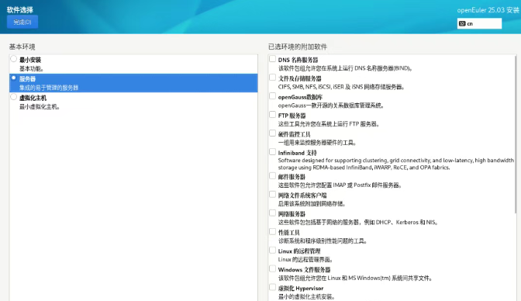Enable the 网络文件系统客户端 checkbox

272,195
